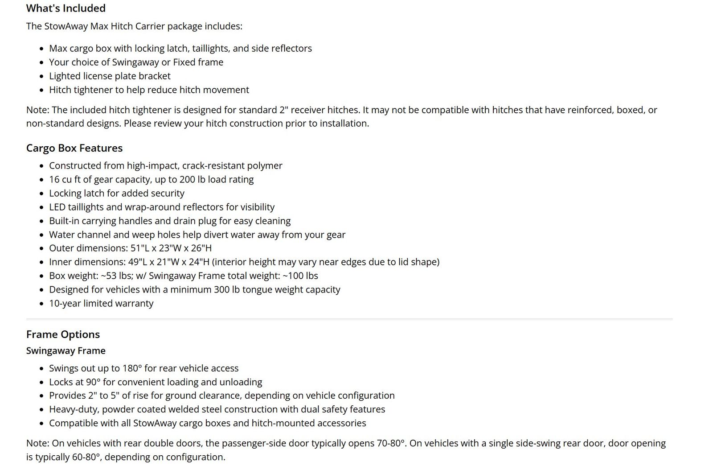This screenshot has width=713, height=470.
Task: Click the What's Included heading
Action: [66, 8]
